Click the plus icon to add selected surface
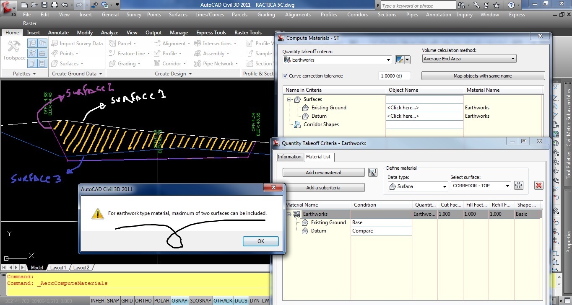Screen dimensions: 572x305 [519, 185]
